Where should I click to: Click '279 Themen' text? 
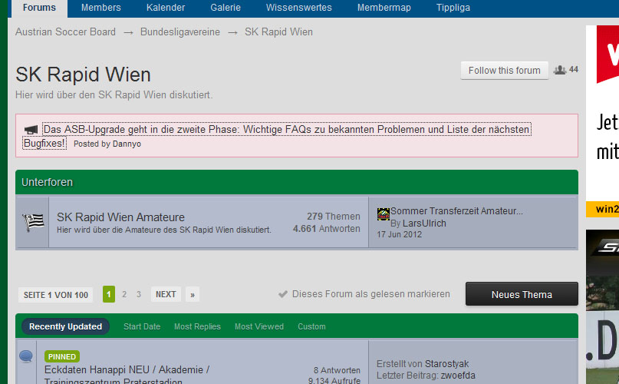(x=334, y=217)
